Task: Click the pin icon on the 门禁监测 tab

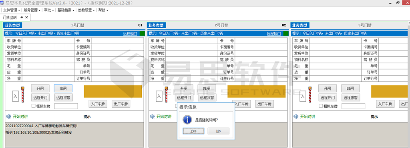Action: coord(22,18)
